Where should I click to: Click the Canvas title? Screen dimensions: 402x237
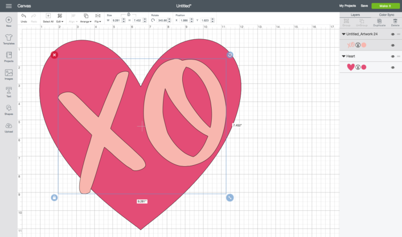pyautogui.click(x=24, y=6)
